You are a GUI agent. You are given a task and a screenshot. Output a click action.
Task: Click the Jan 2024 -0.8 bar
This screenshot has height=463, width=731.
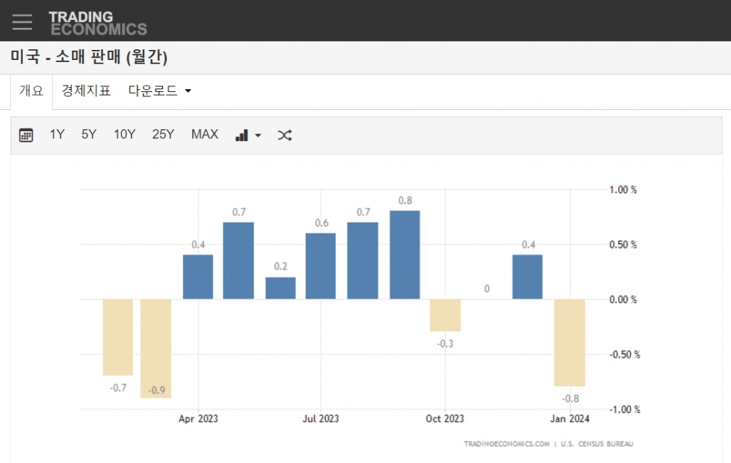click(x=570, y=342)
